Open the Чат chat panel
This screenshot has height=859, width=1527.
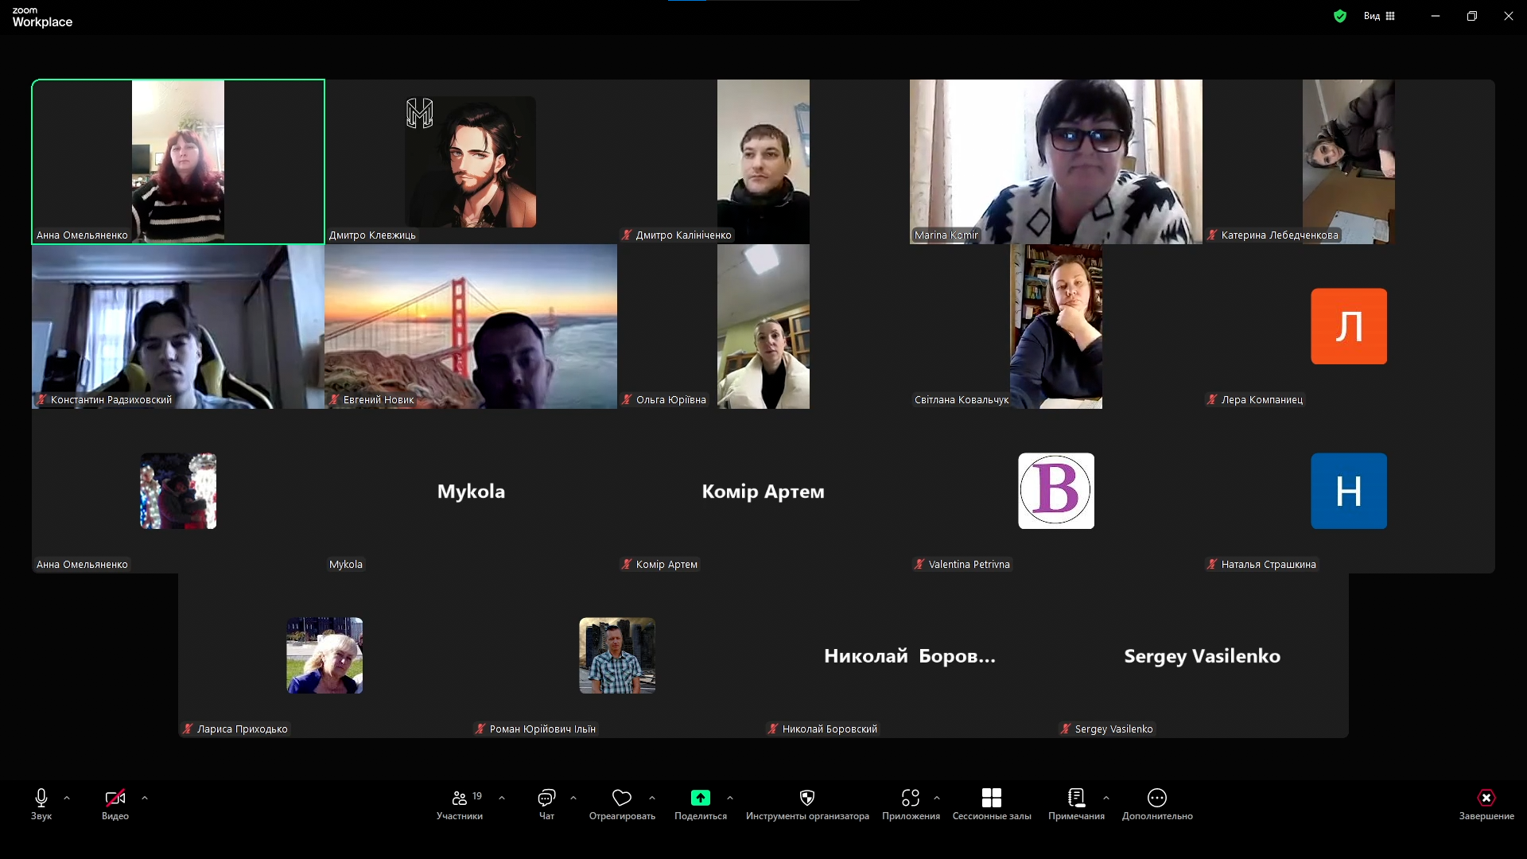546,803
